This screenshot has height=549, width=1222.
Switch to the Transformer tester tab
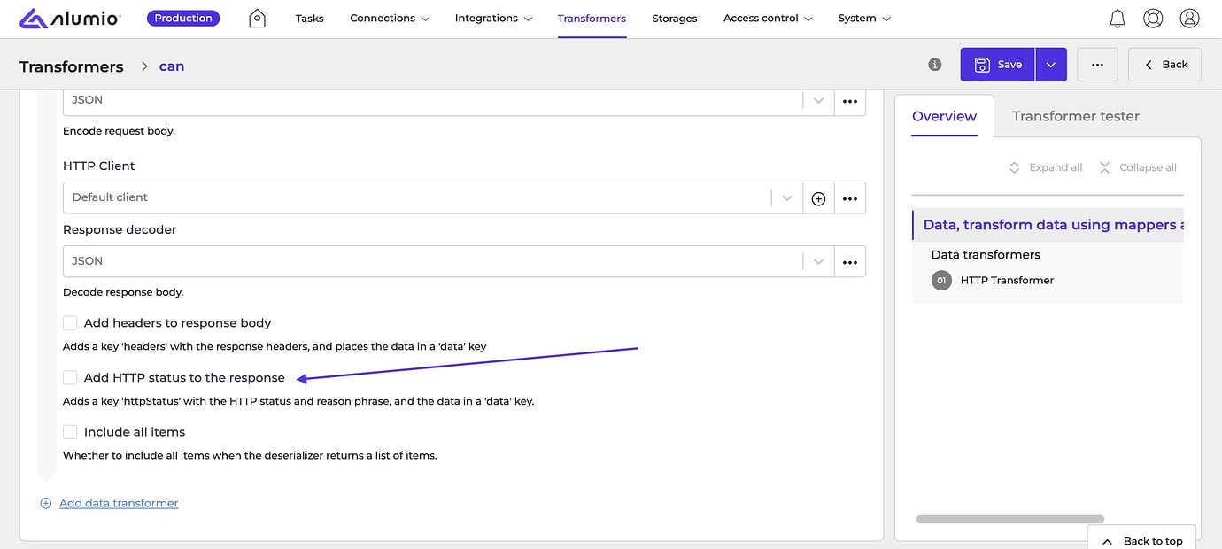coord(1076,116)
